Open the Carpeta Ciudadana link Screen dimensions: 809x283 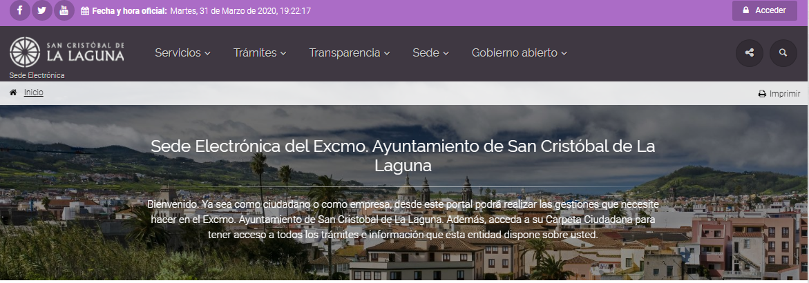(x=589, y=219)
